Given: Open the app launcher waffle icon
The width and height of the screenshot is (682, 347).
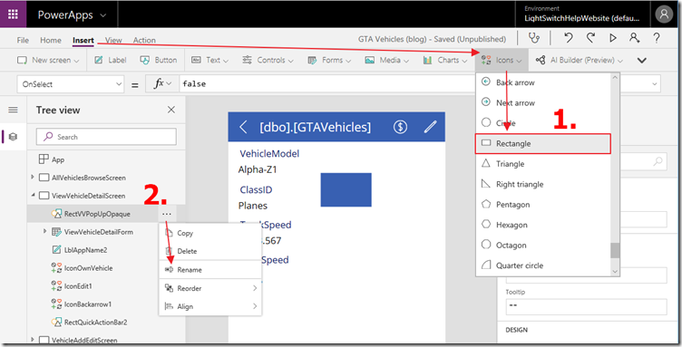Looking at the screenshot, I should click(13, 14).
